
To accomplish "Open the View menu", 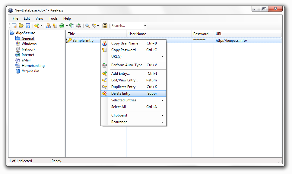I will click(39, 18).
